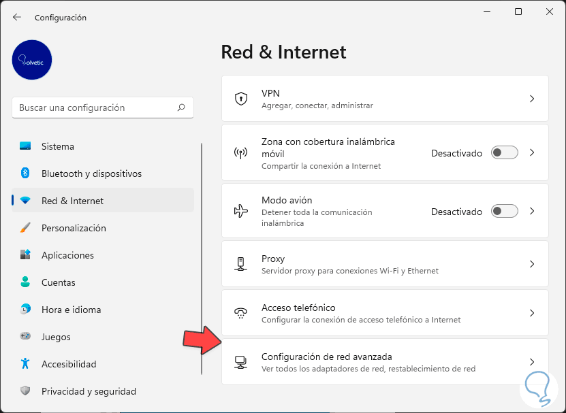
Task: Expand Proxy settings chevron
Action: click(532, 264)
